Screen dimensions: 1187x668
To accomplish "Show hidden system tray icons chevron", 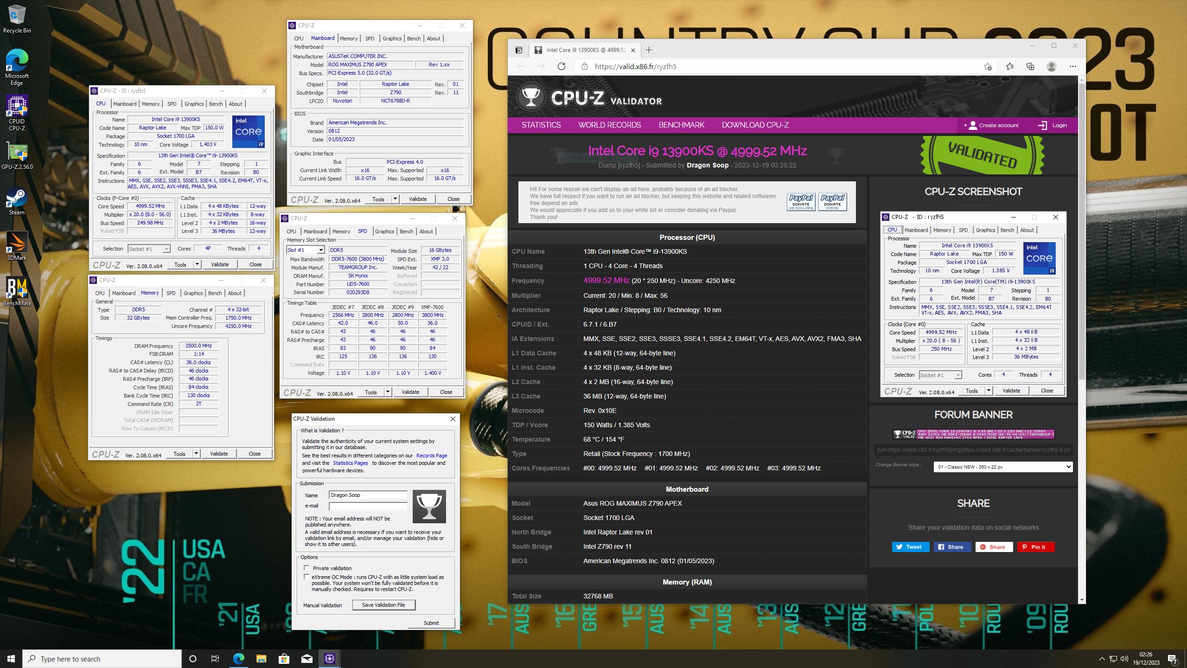I will click(x=1102, y=659).
